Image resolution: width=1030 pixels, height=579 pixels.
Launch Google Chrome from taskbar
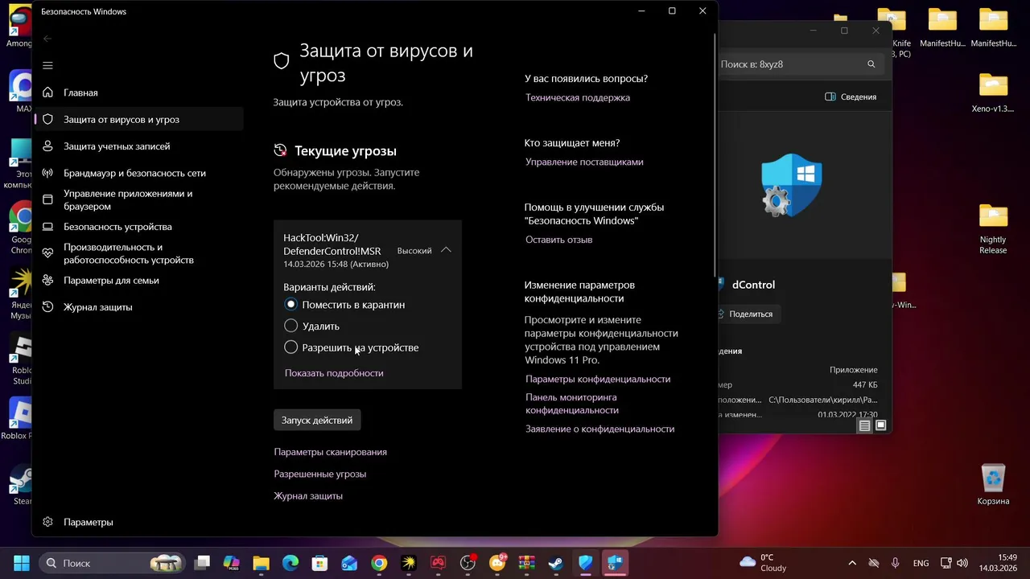(379, 563)
